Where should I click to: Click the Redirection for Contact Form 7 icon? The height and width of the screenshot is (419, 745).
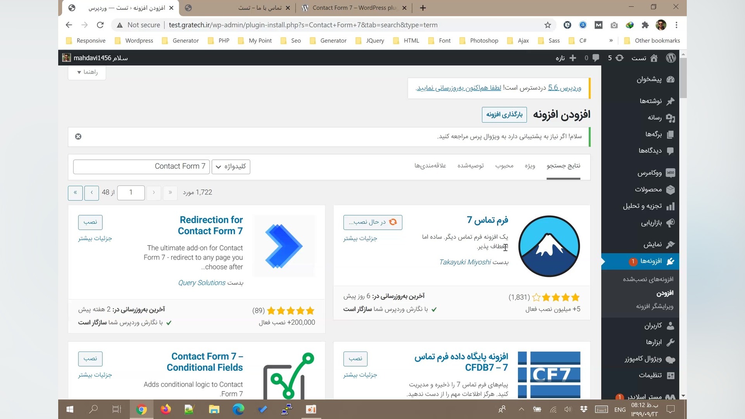pos(284,246)
